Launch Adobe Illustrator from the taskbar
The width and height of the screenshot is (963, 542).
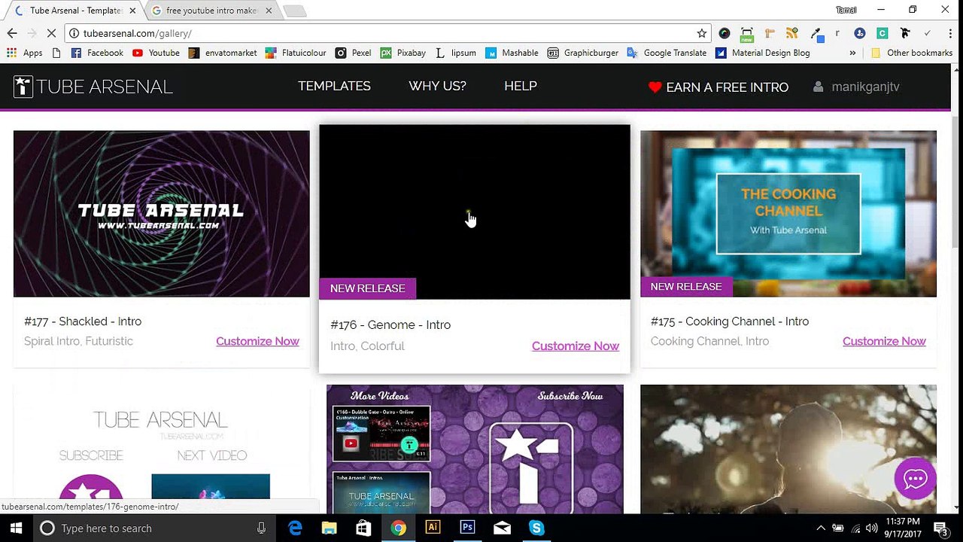[433, 528]
